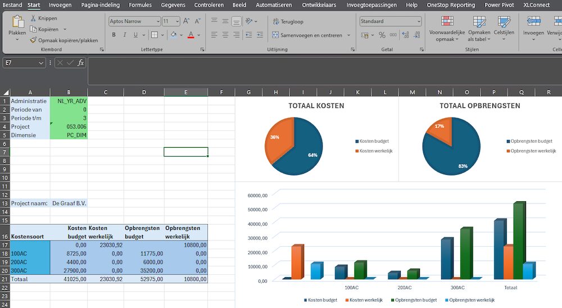
Task: Align text to the vertical middle
Action: point(225,21)
